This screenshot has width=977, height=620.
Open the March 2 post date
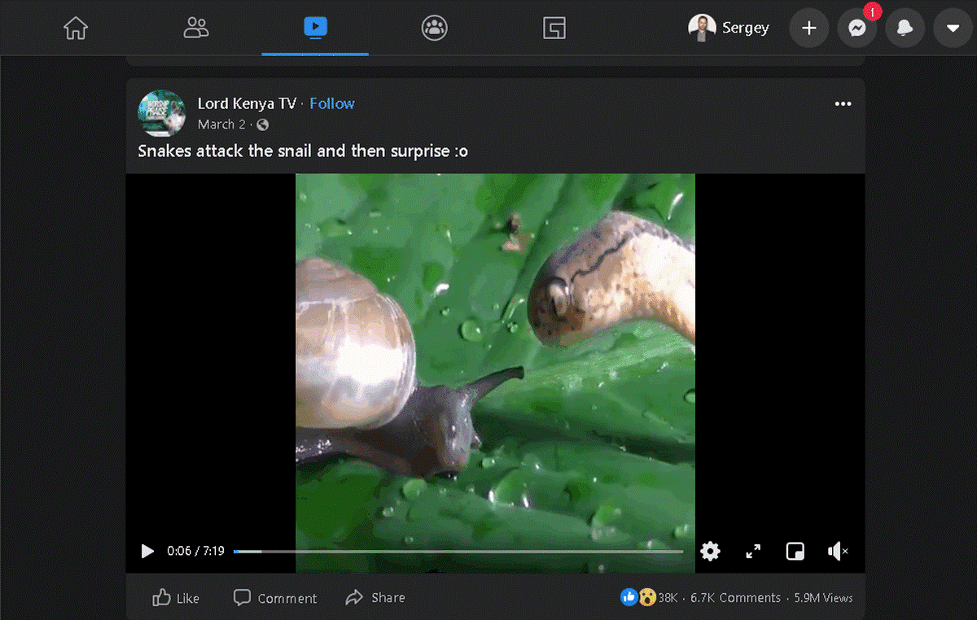click(x=221, y=124)
